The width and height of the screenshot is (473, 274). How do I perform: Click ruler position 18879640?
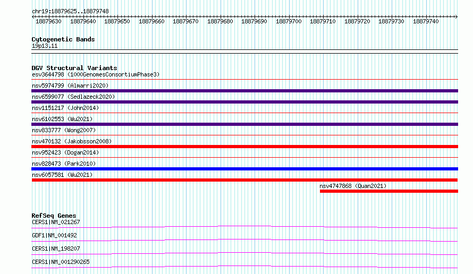click(x=83, y=21)
